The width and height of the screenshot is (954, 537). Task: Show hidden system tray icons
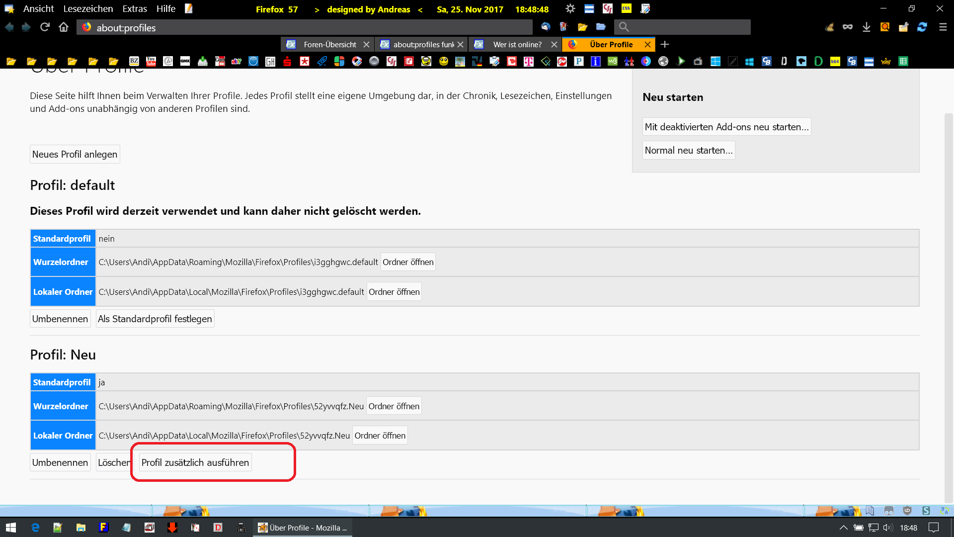843,528
